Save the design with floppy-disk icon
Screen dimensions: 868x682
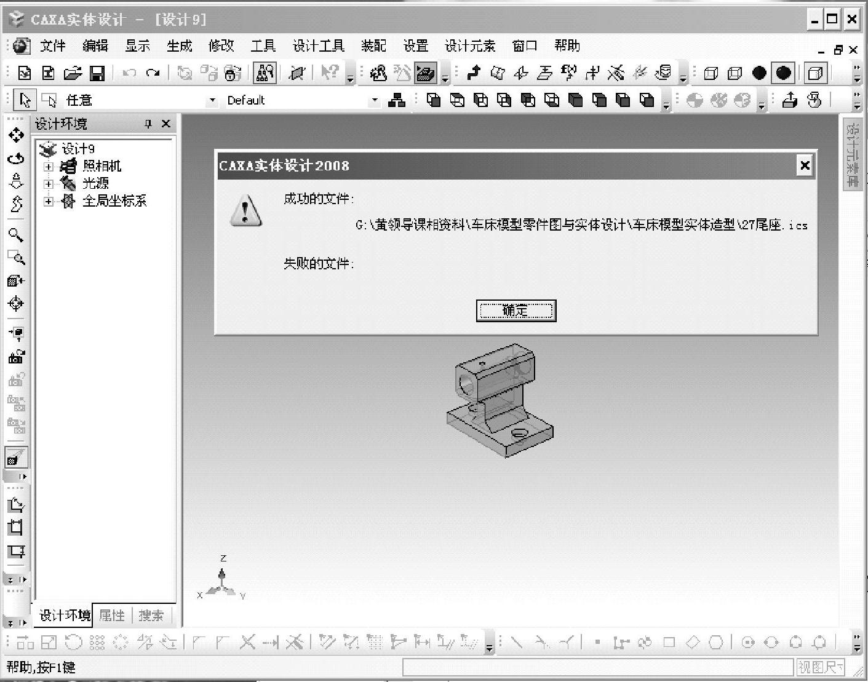97,73
